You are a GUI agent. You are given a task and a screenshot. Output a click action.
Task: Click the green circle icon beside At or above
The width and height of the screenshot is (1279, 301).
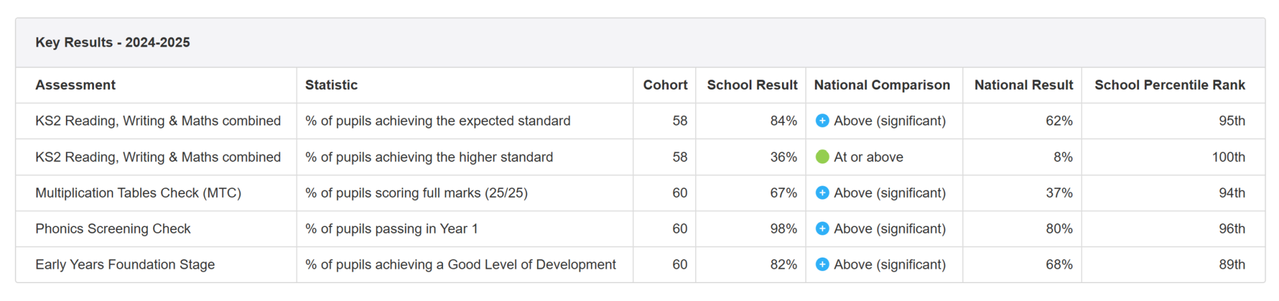822,157
